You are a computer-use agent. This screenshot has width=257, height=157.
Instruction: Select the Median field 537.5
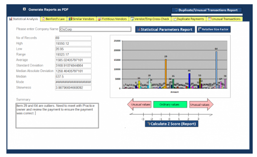[73, 77]
